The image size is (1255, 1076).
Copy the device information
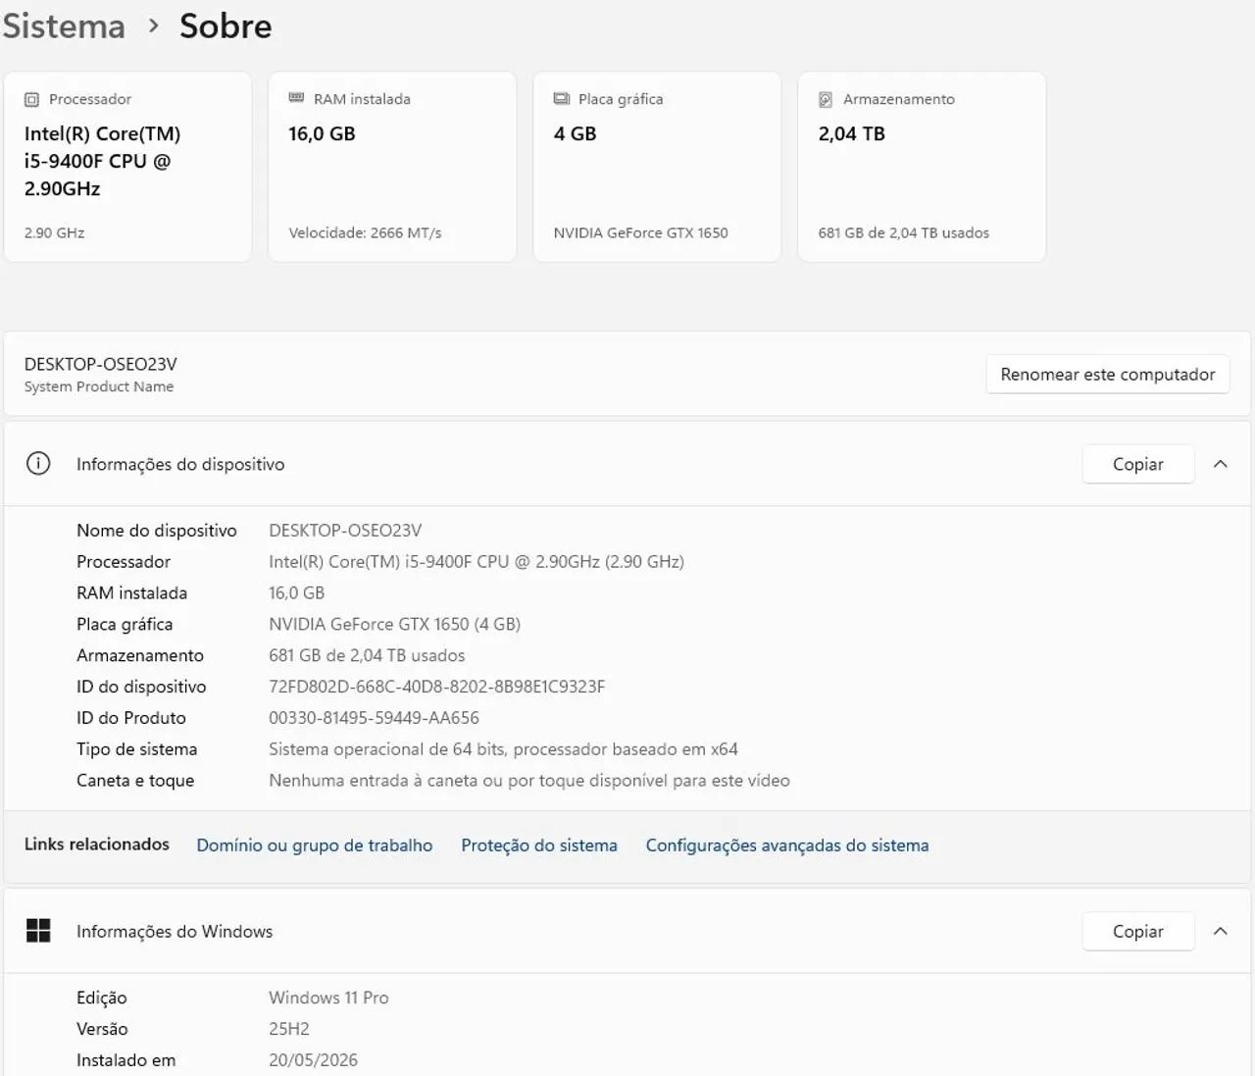coord(1138,464)
